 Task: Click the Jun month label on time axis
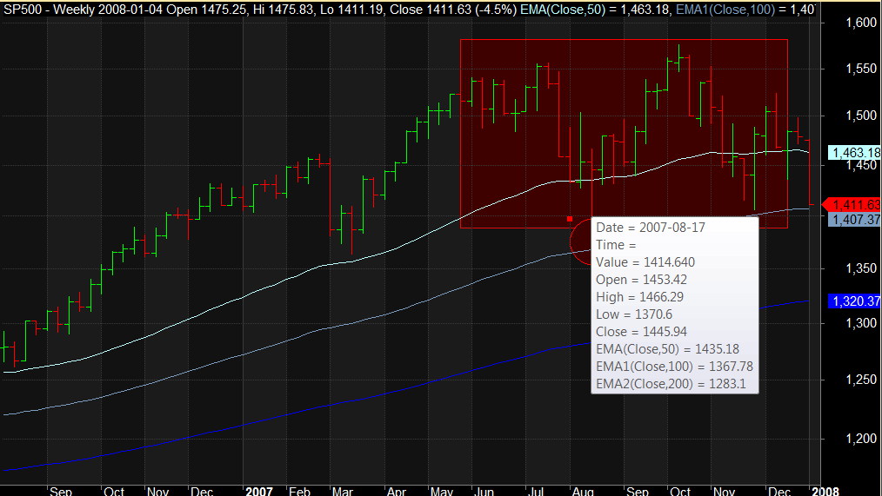[484, 491]
